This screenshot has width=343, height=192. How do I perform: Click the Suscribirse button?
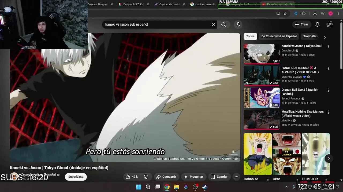(76, 177)
